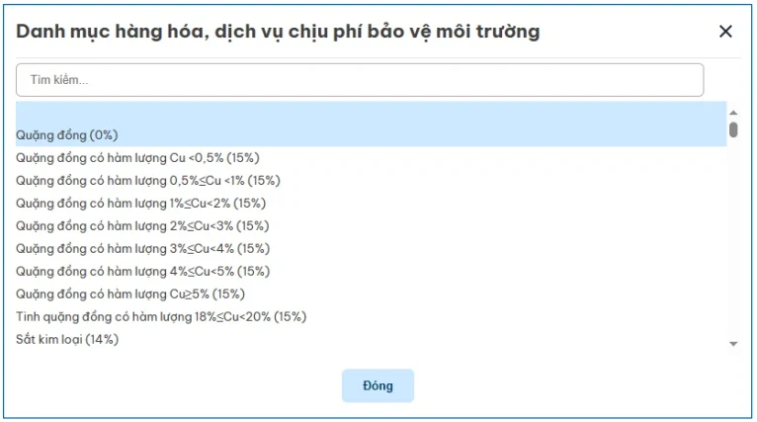Click the scrollbar track below the thumb
The image size is (757, 422).
[733, 237]
